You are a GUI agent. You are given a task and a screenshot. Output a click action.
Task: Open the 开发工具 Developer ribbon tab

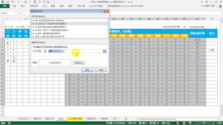(81, 6)
